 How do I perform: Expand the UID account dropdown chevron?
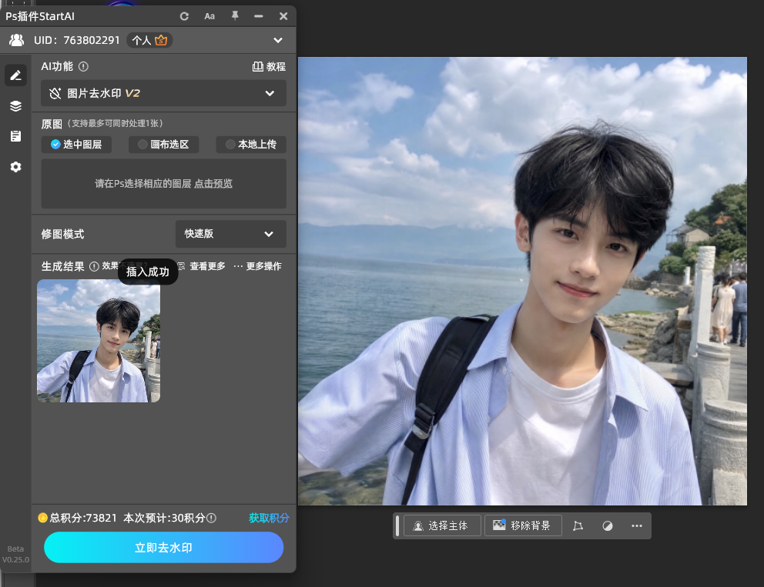coord(278,40)
